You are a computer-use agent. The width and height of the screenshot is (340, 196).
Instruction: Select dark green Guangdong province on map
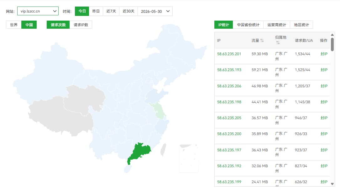[140, 152]
